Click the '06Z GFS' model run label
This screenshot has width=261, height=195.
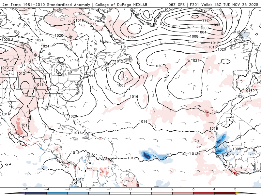(177, 5)
